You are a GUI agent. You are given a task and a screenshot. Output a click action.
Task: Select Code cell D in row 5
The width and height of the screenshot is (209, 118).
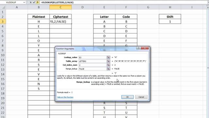[126, 31]
